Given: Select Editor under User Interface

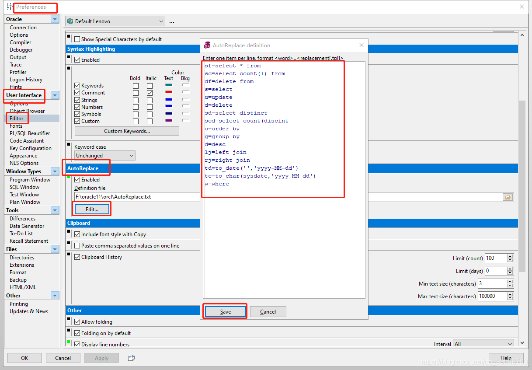Looking at the screenshot, I should 17,119.
